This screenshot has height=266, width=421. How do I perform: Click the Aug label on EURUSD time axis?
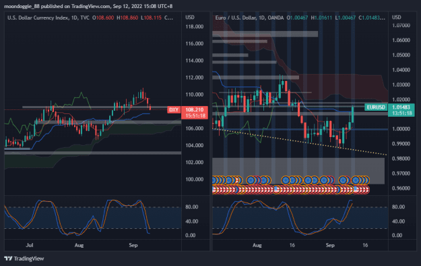257,245
